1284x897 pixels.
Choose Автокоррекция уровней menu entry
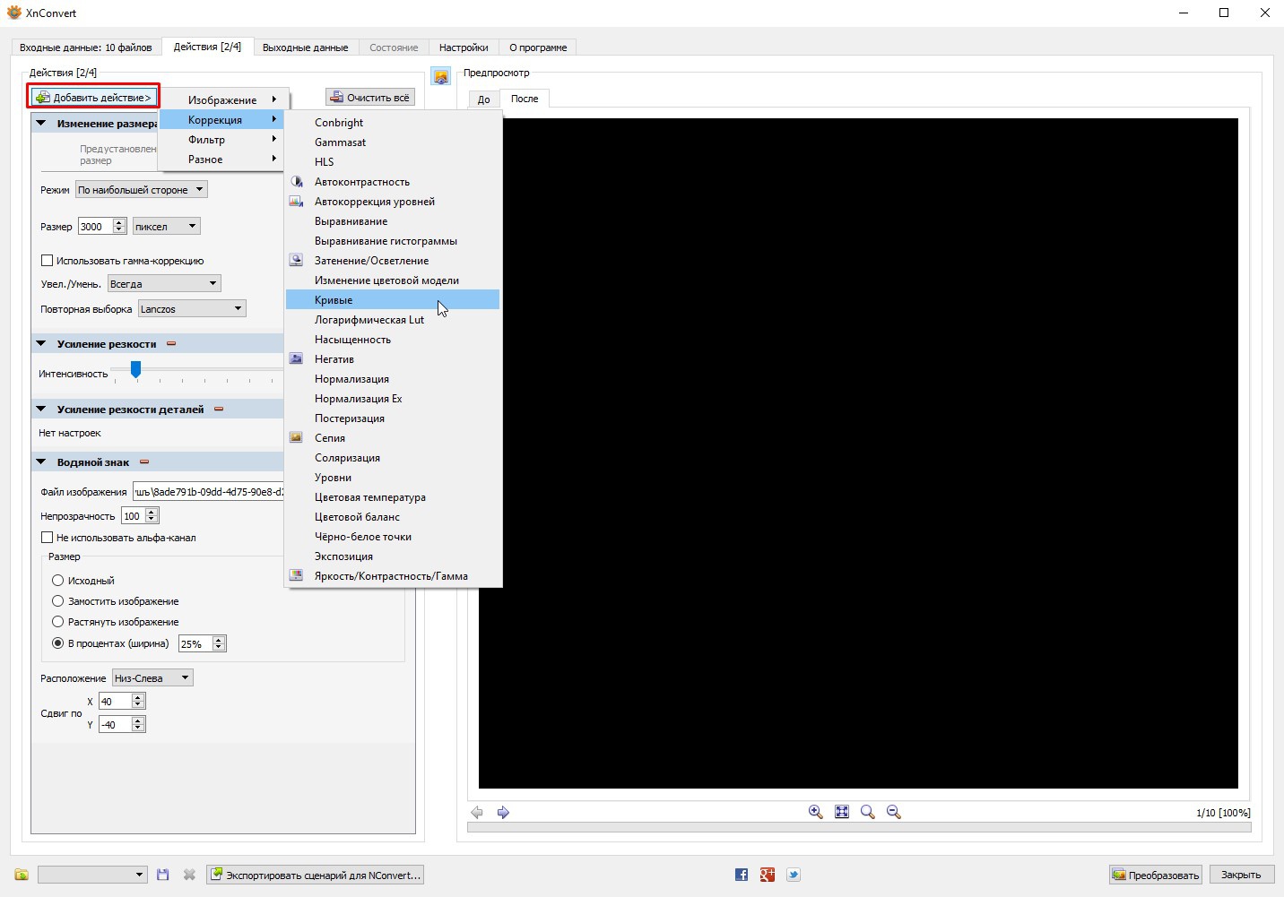393,202
